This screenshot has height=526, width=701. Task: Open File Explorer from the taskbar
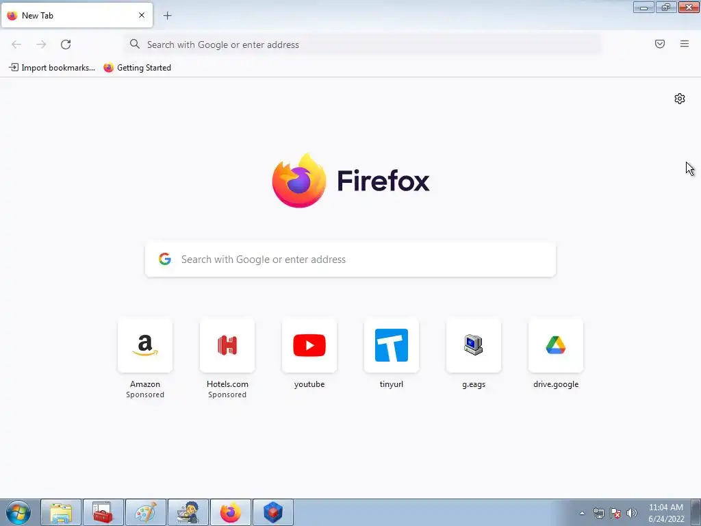tap(61, 512)
